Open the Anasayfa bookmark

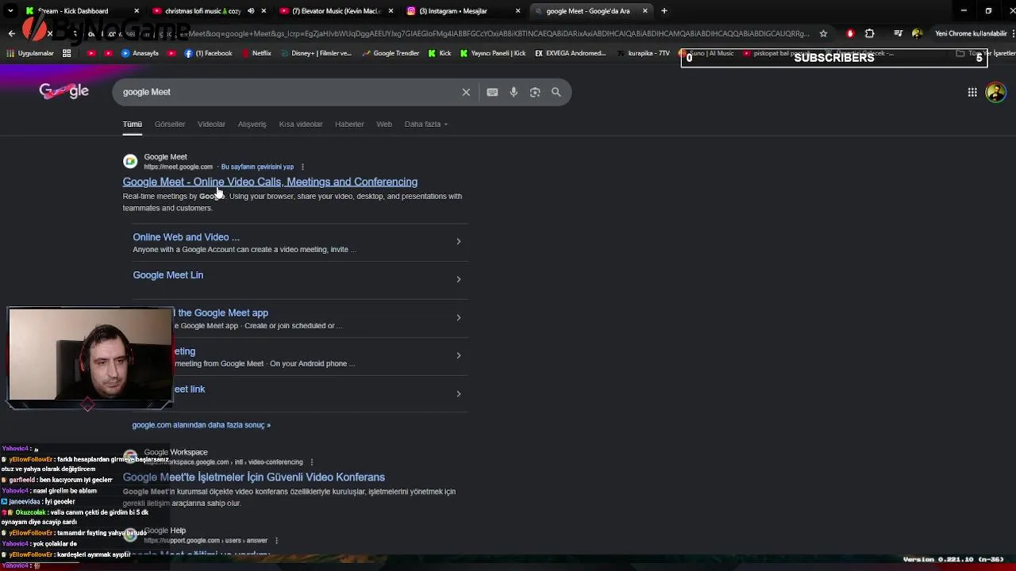pos(140,53)
